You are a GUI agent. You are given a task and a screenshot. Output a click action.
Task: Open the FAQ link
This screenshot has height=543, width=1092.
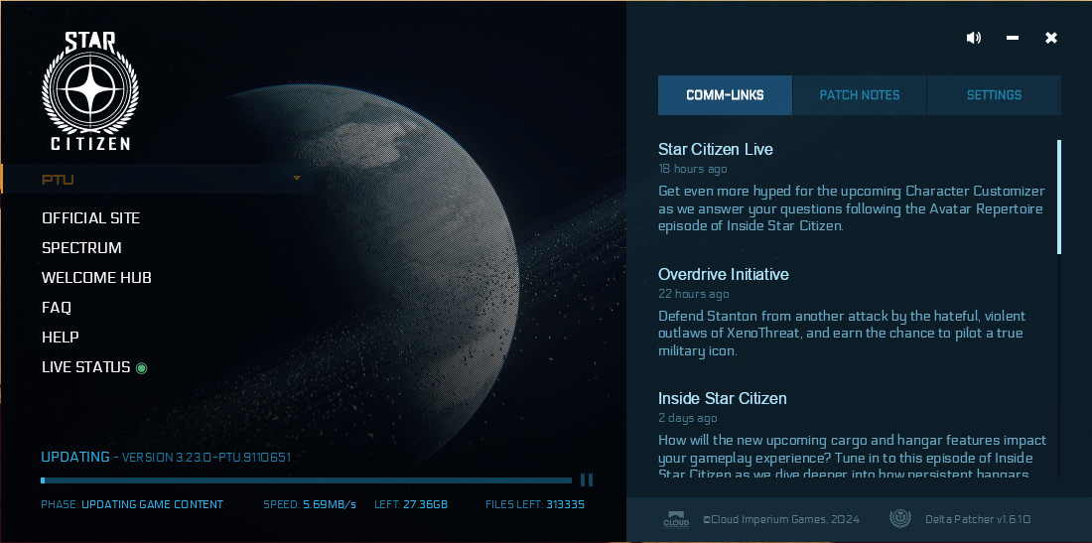pos(57,308)
